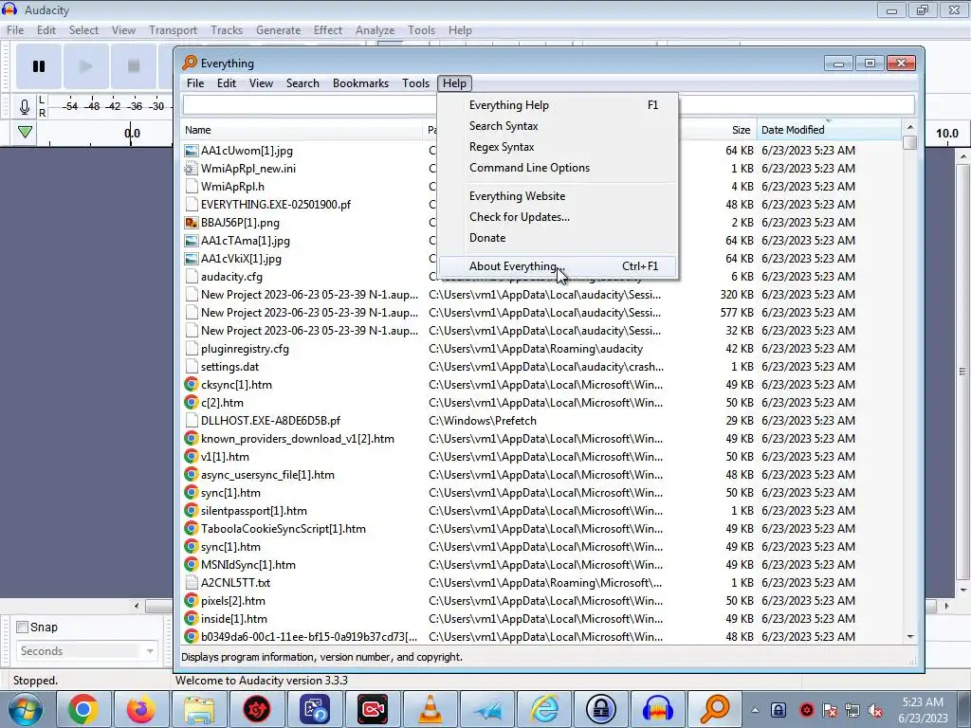This screenshot has width=971, height=728.
Task: Click the Chrome icon beside c[2].htm
Action: point(192,402)
